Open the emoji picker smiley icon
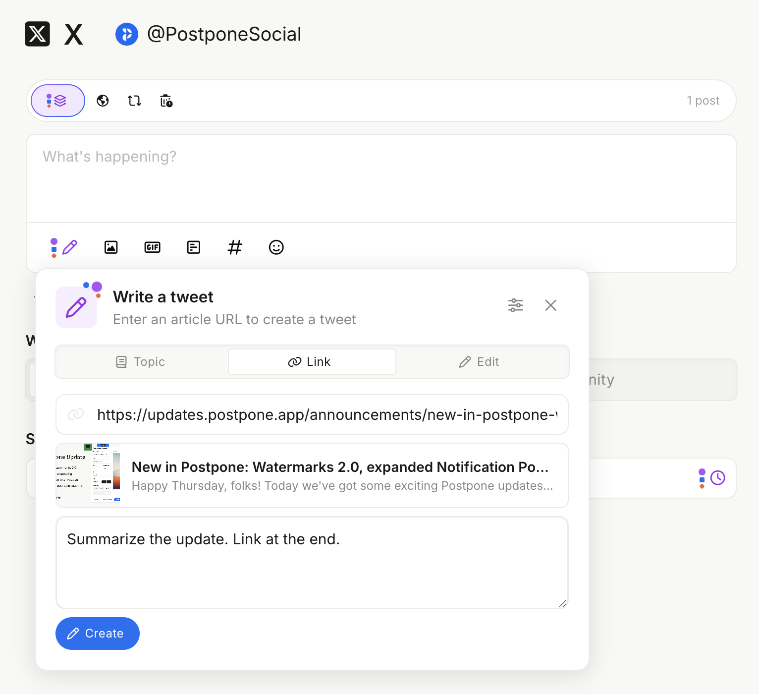Screen dimensions: 759x694 [276, 247]
